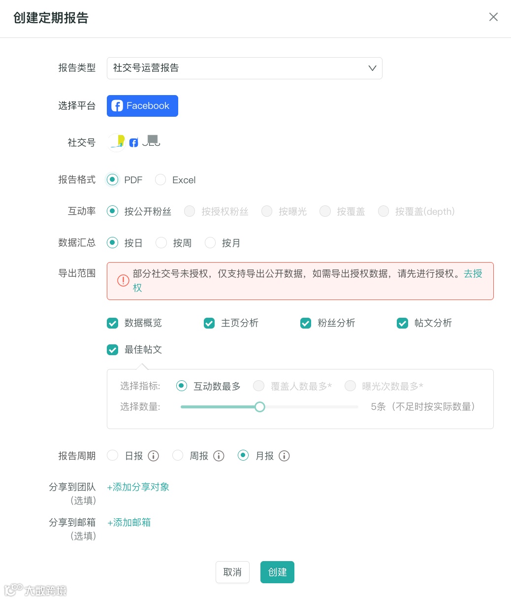Select 按周 data summary option
Image resolution: width=511 pixels, height=600 pixels.
coord(161,243)
